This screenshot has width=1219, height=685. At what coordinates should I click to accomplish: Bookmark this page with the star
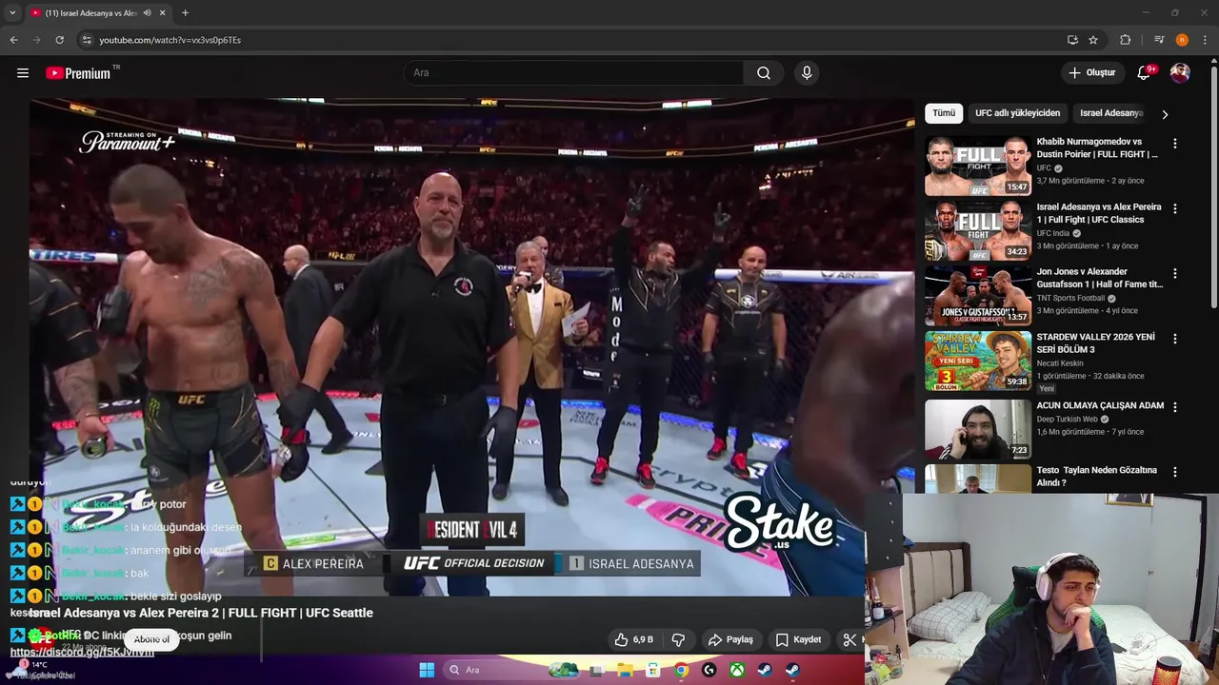pyautogui.click(x=1093, y=40)
